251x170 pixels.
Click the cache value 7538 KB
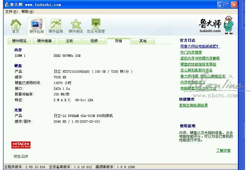[60, 77]
